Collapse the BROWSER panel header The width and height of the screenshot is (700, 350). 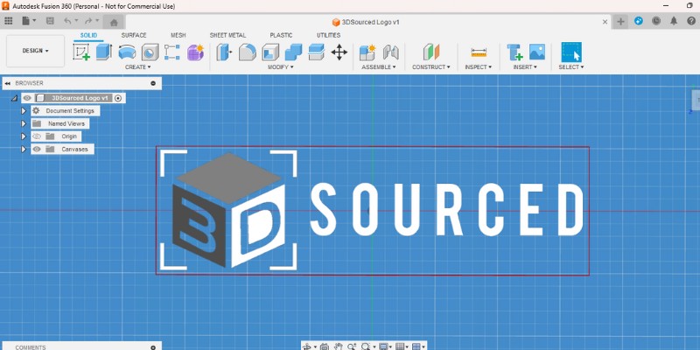(153, 83)
